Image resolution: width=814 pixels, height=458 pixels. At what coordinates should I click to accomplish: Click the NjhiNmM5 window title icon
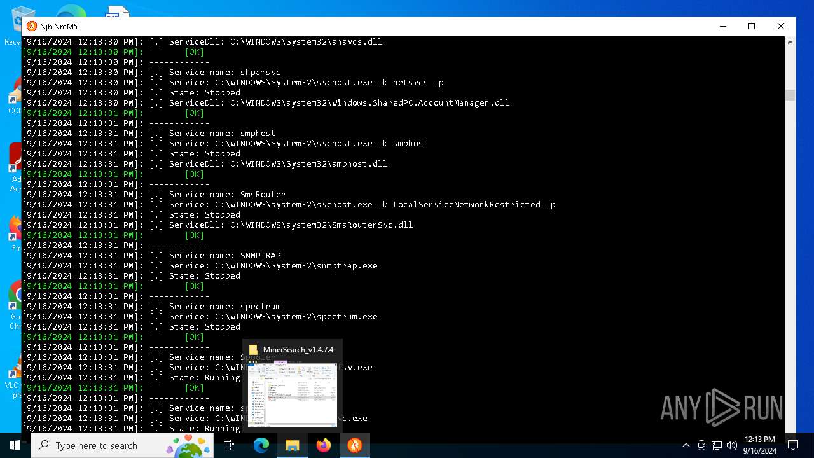click(x=32, y=26)
